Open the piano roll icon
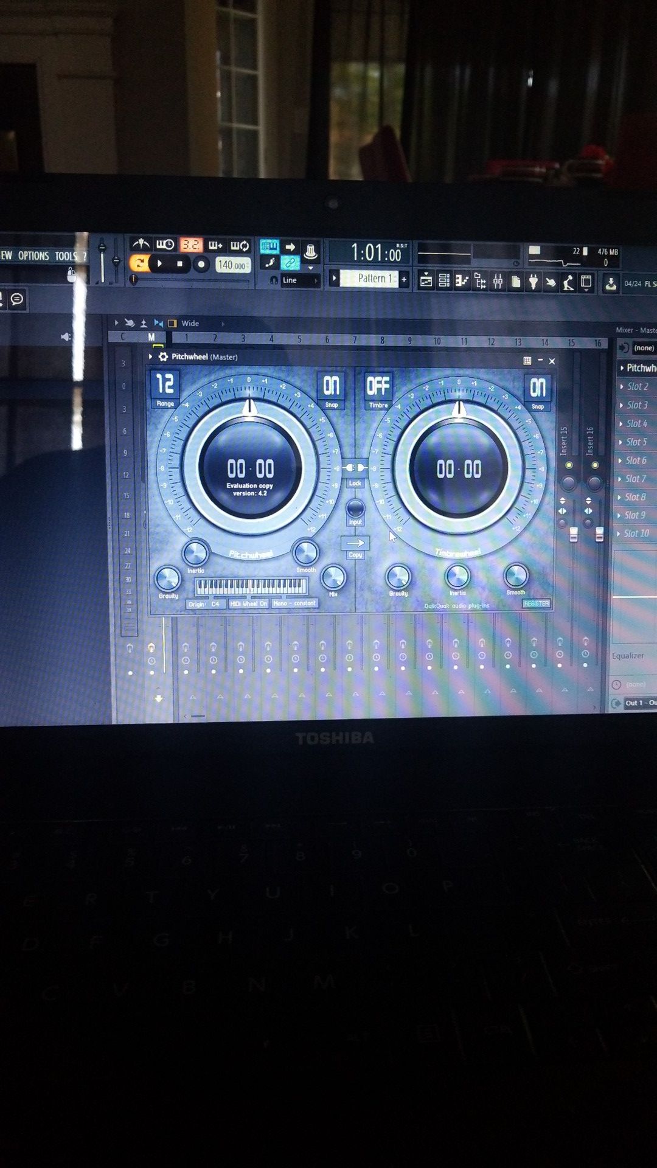 coord(462,281)
